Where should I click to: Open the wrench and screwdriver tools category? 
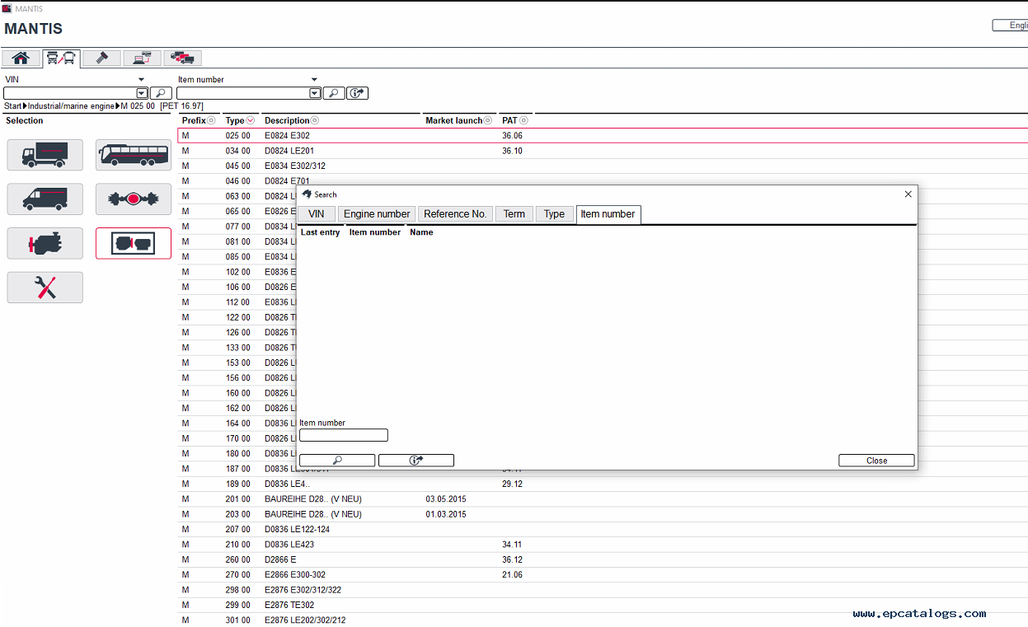click(45, 288)
